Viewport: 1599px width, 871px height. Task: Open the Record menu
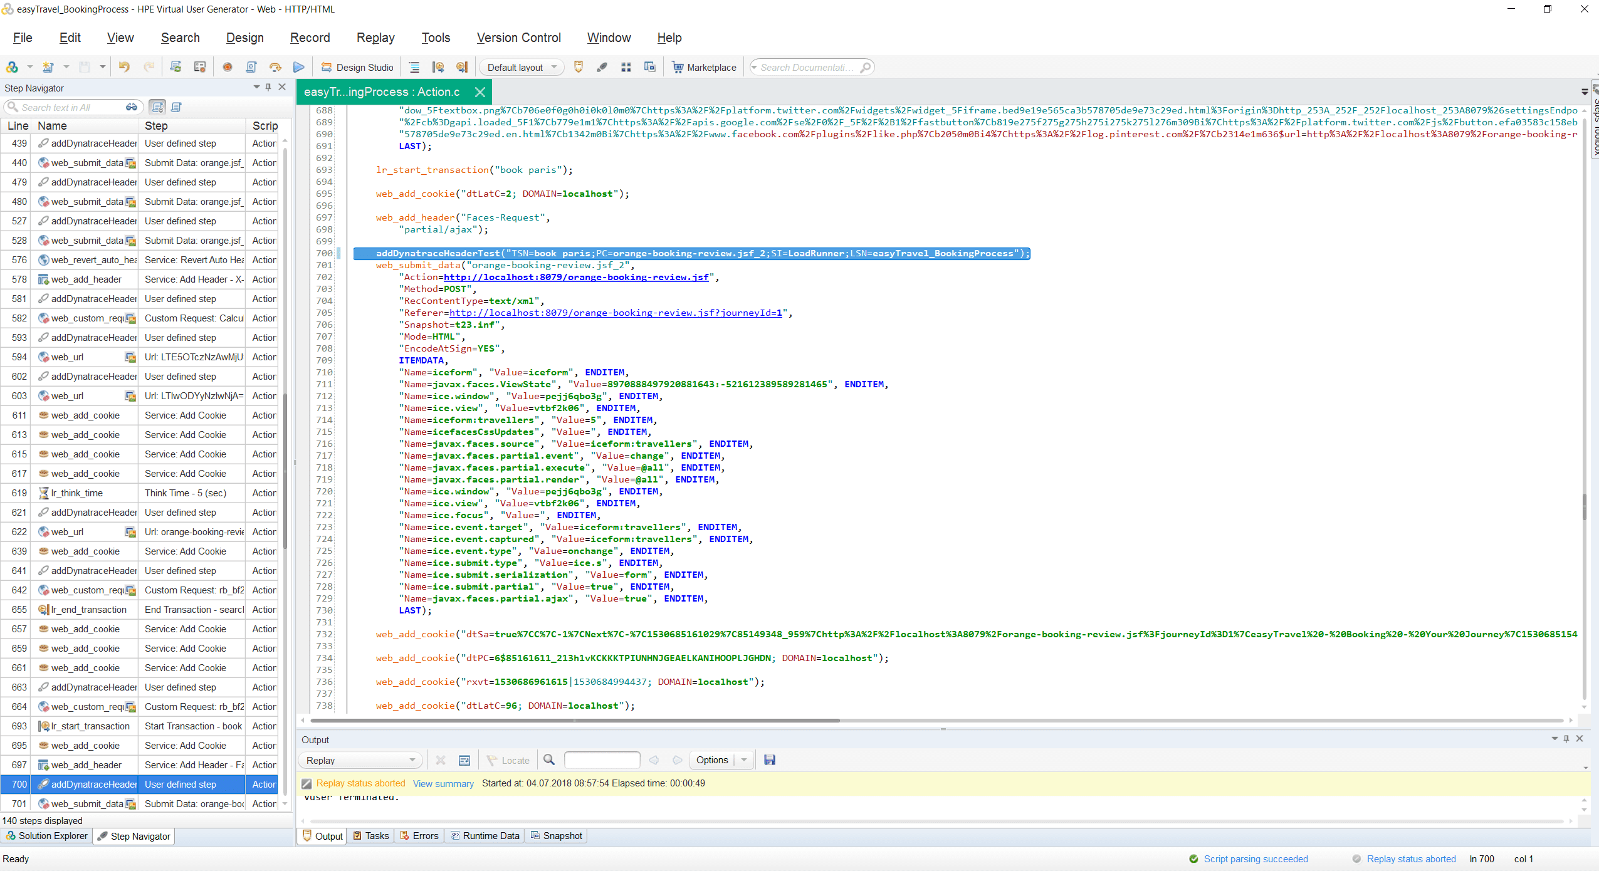point(310,38)
